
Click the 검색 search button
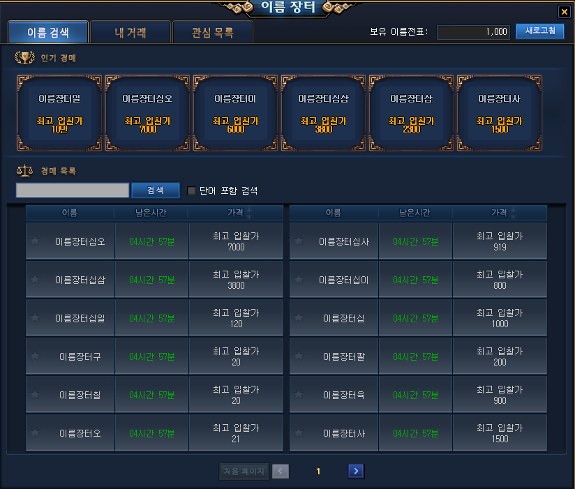[x=156, y=190]
